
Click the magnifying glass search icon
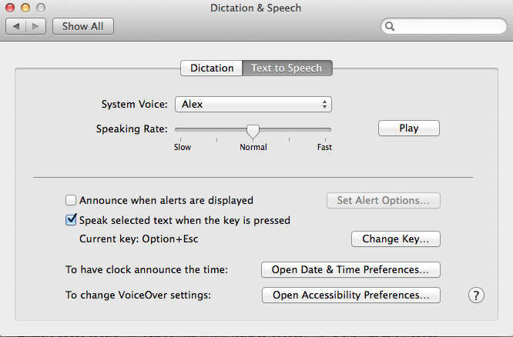tap(390, 26)
